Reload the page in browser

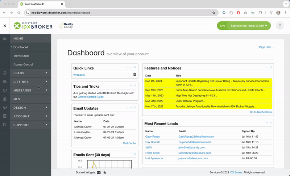click(x=19, y=13)
